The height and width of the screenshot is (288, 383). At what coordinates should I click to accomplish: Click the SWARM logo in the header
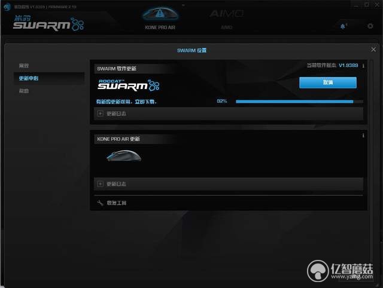tap(48, 23)
